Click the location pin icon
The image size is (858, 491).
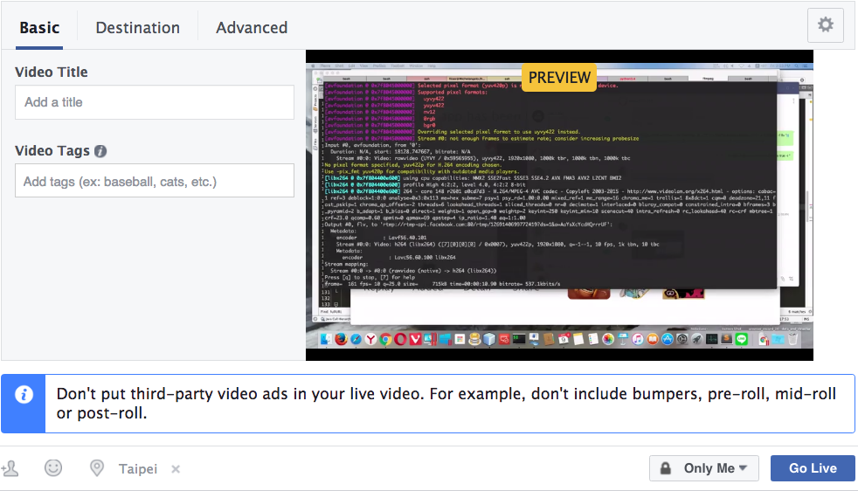tap(97, 468)
